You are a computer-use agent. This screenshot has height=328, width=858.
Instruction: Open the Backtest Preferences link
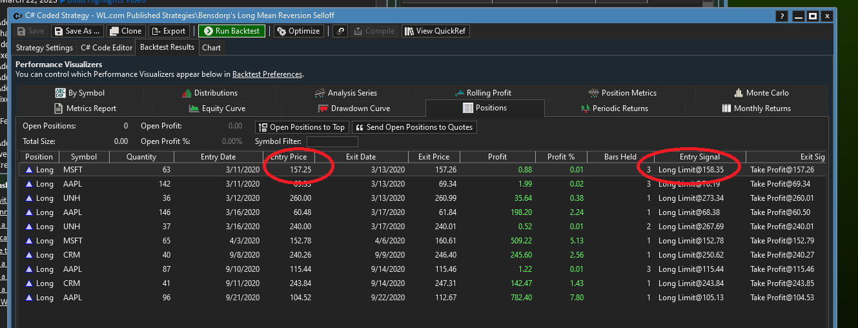(267, 74)
